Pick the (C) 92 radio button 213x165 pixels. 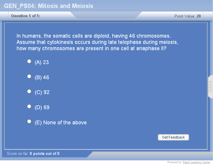[29, 91]
